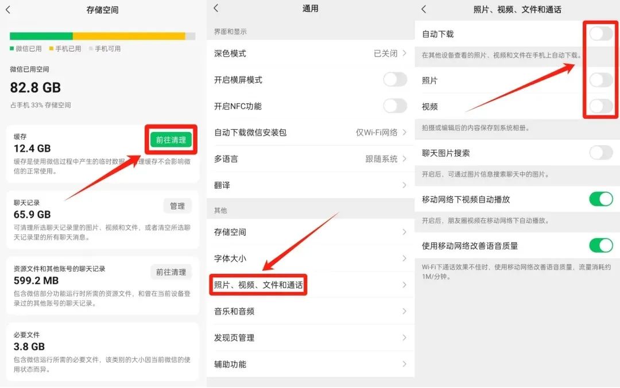Open 音乐和音频 settings
The image size is (620, 388).
(x=311, y=311)
